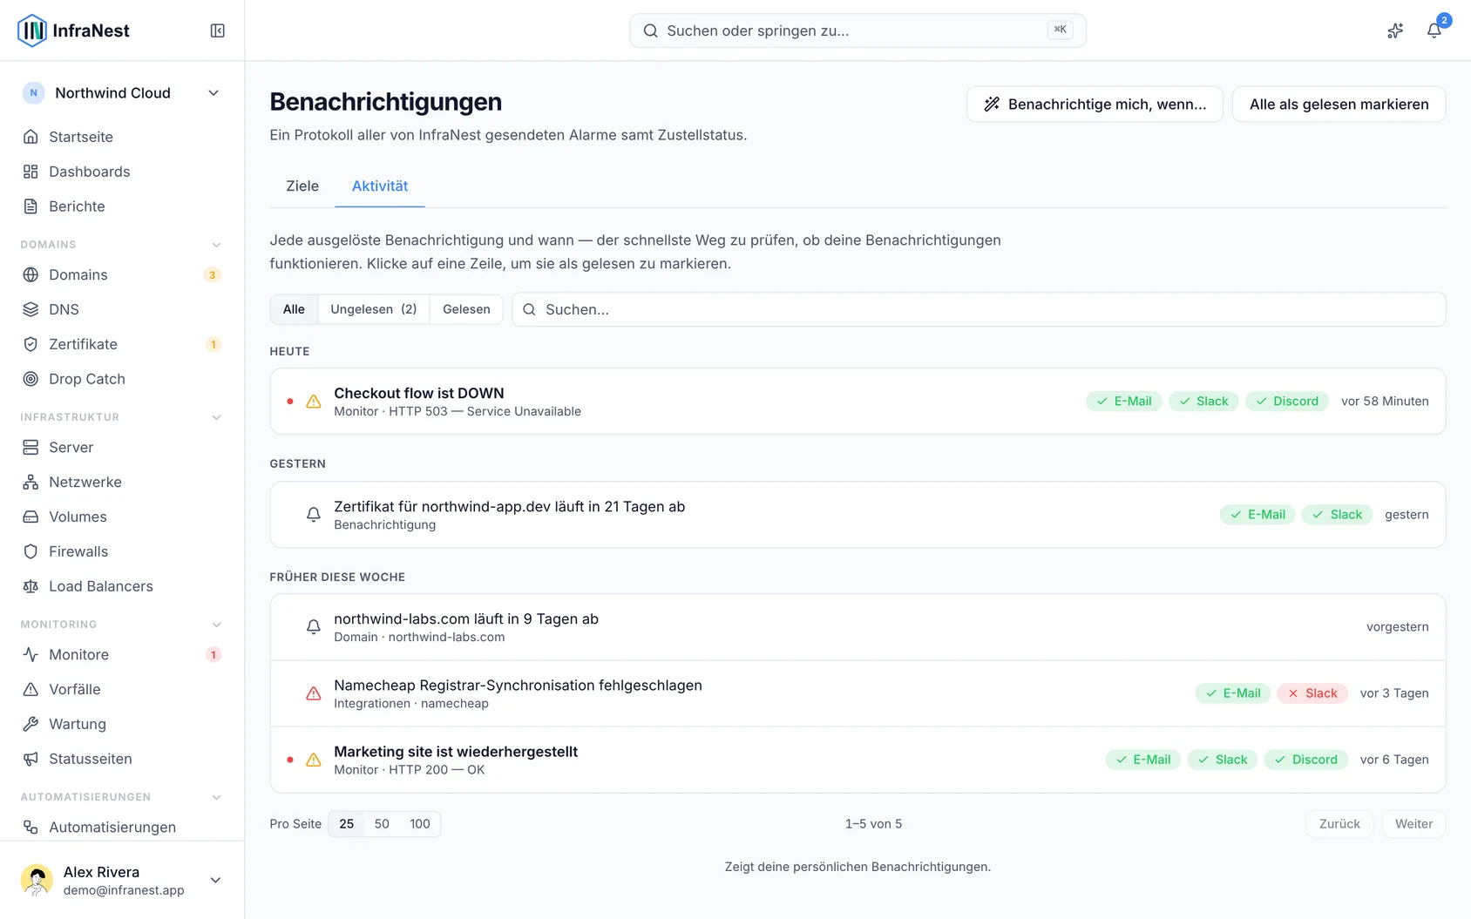Open Volumes in sidebar
Screen dimensions: 1471x919
tap(122, 517)
